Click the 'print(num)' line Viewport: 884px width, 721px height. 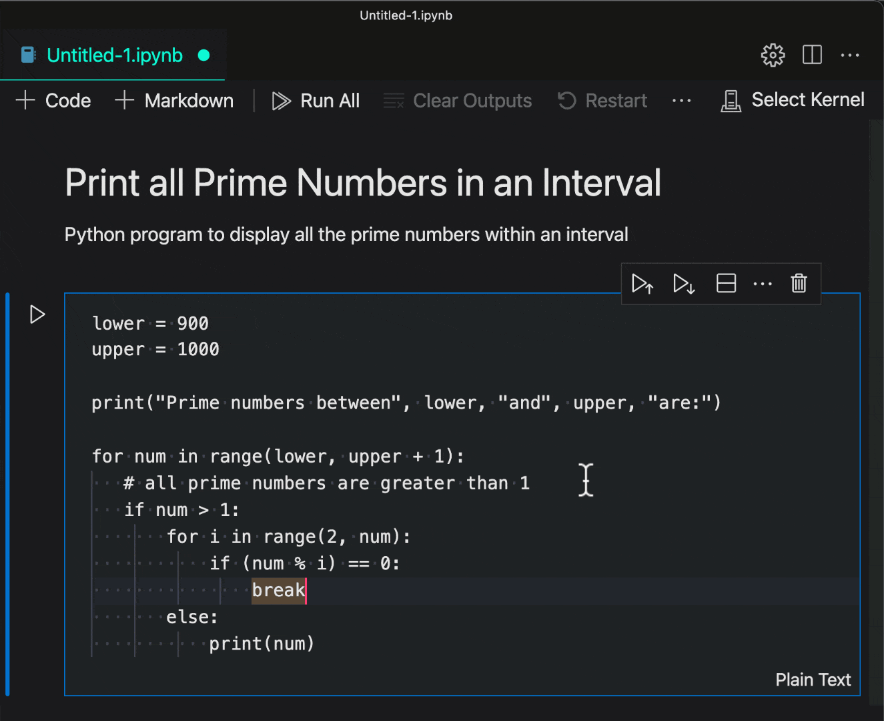coord(262,644)
